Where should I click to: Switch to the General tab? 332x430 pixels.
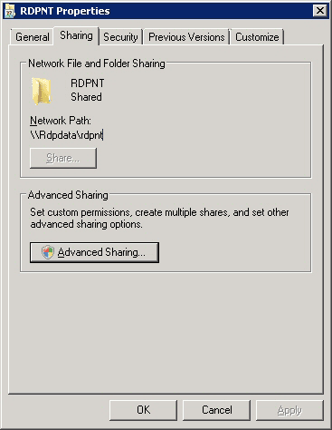(x=33, y=37)
